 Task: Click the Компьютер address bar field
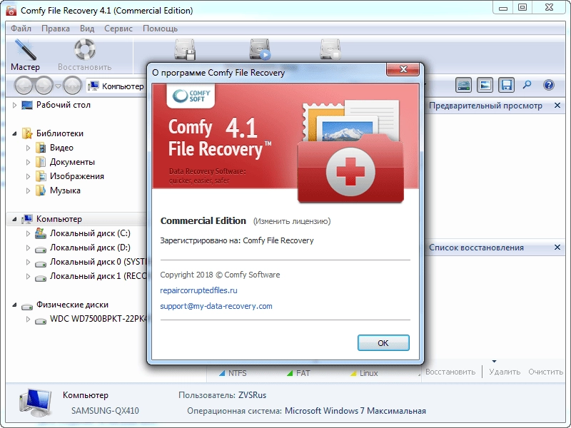[116, 86]
